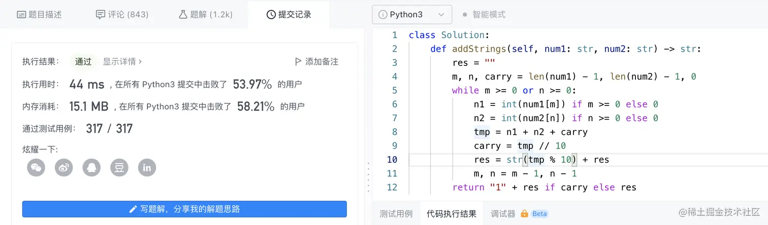Click the lock icon beside 调试器

click(524, 214)
